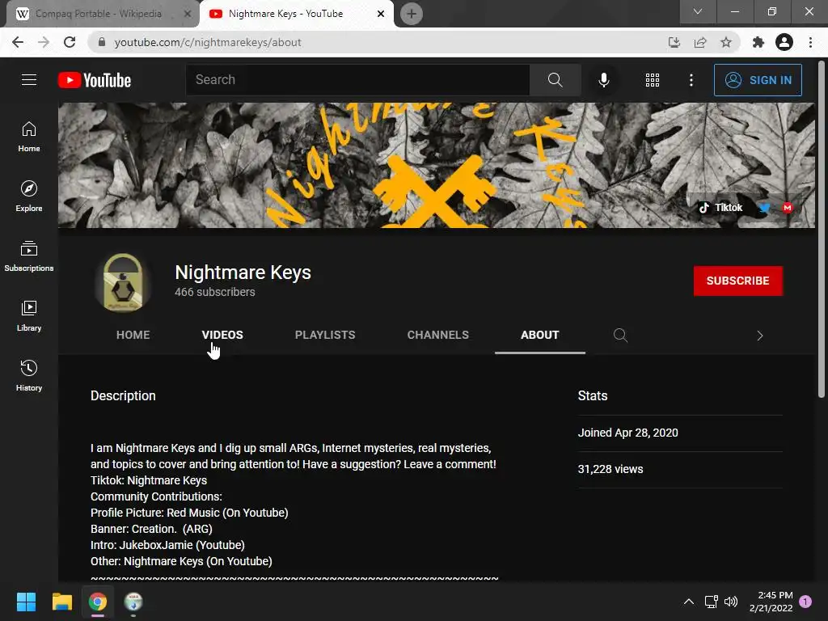Screen dimensions: 828x621
Task: Switch to the CHANNELS tab
Action: coord(437,335)
